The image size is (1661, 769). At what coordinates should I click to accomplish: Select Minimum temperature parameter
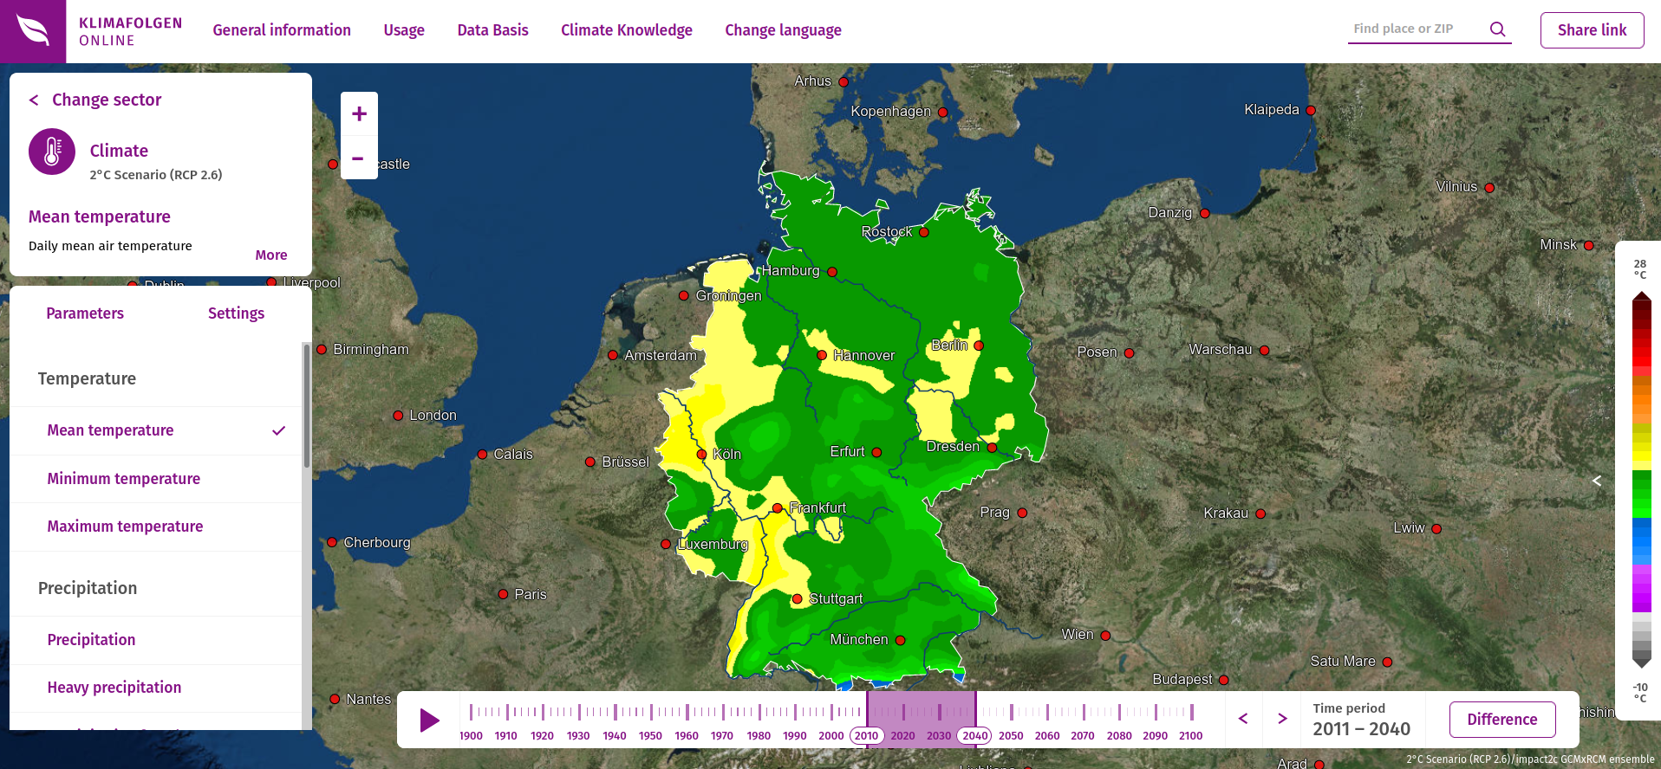pos(124,479)
